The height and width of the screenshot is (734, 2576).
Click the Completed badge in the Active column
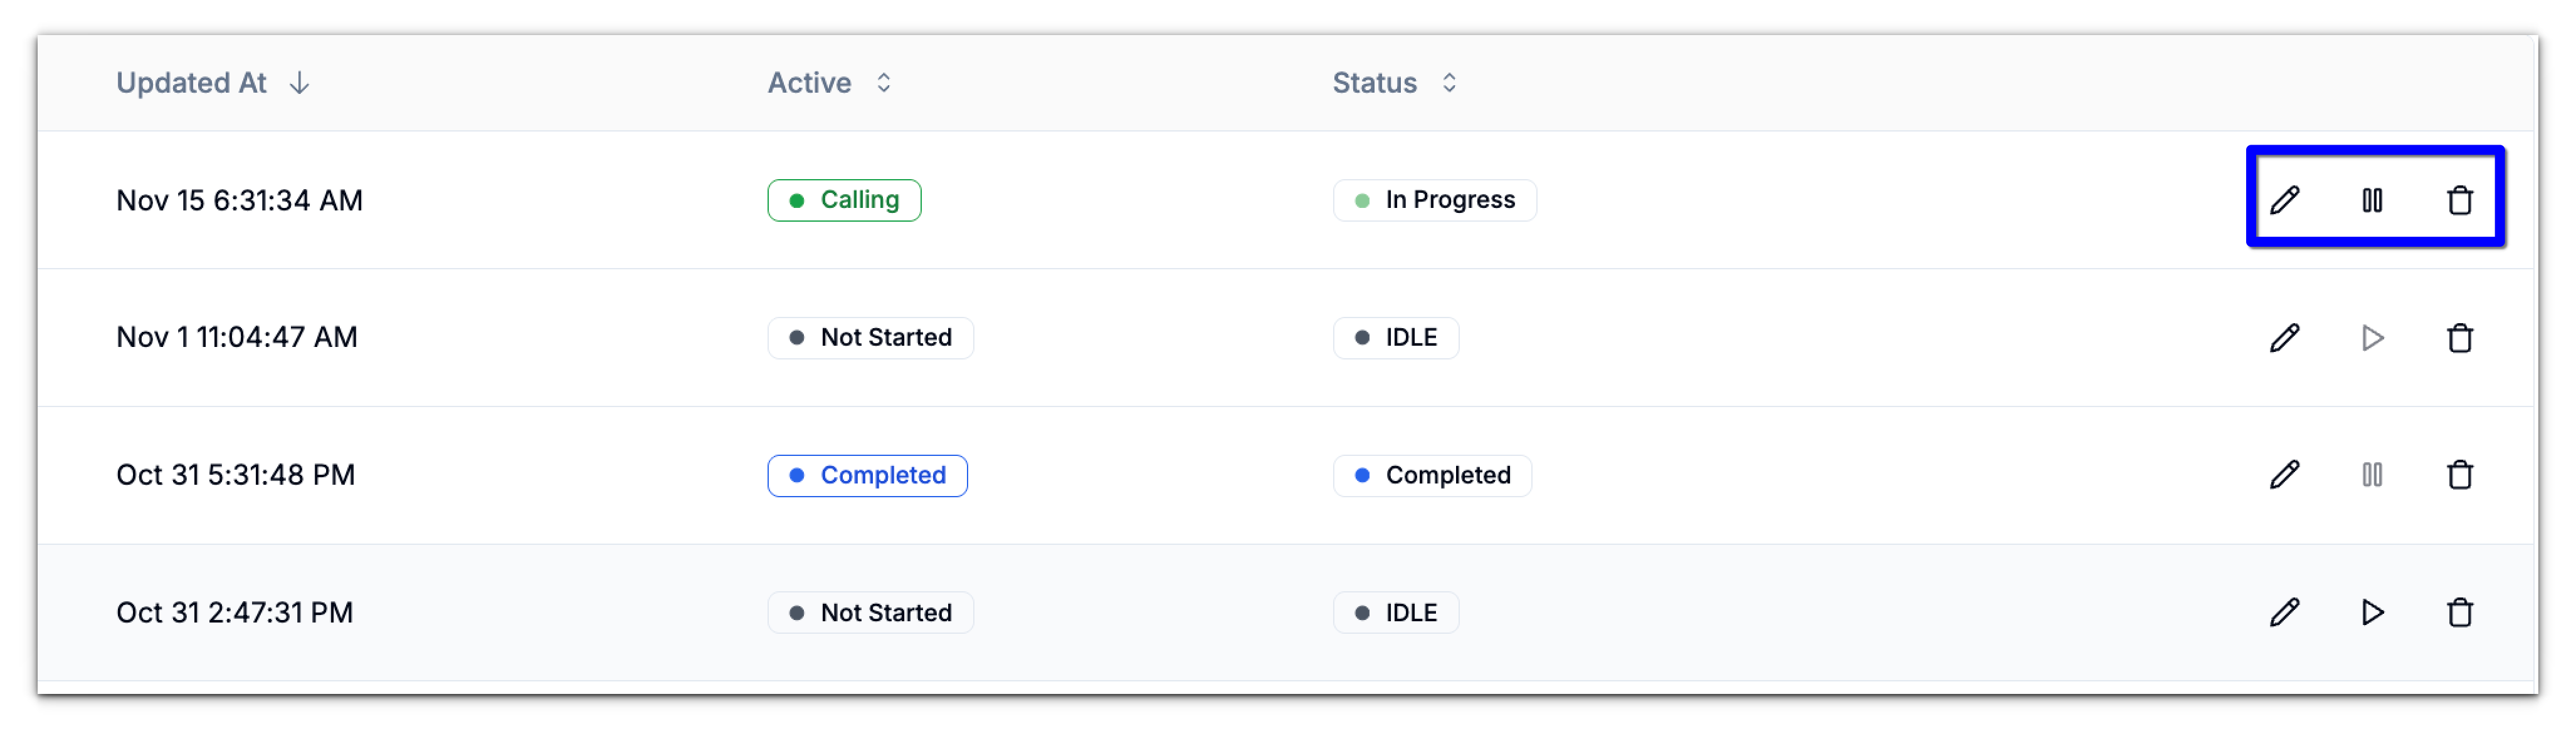(x=866, y=475)
